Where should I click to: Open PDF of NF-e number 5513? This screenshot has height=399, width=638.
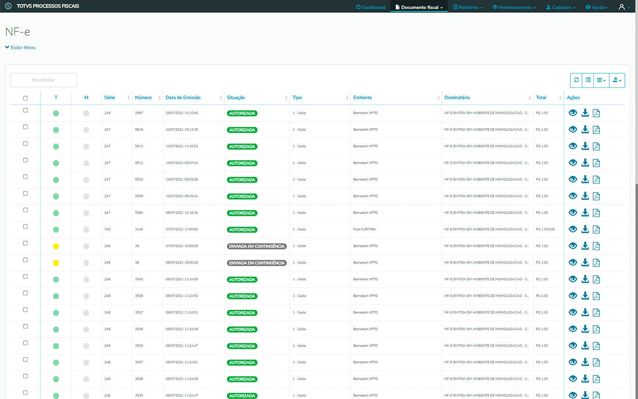pos(596,146)
